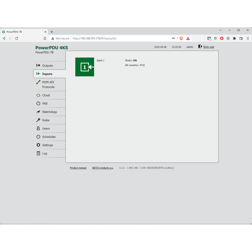Visit the NETIO products a.s. link
The width and height of the screenshot is (252, 252).
click(x=102, y=168)
